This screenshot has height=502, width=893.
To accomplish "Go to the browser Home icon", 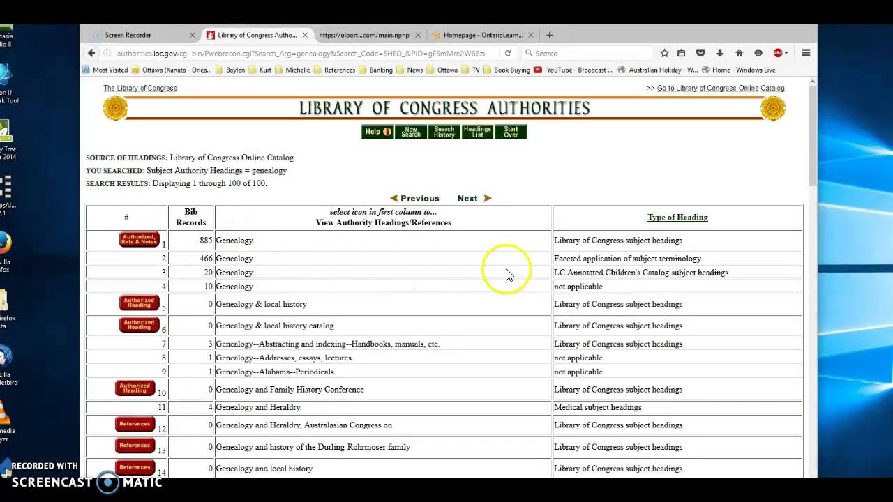I will (x=739, y=53).
